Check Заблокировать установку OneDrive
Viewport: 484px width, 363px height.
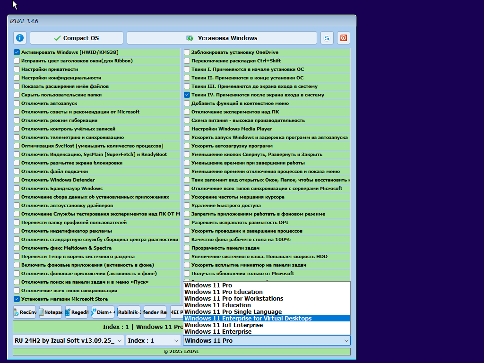click(x=187, y=52)
